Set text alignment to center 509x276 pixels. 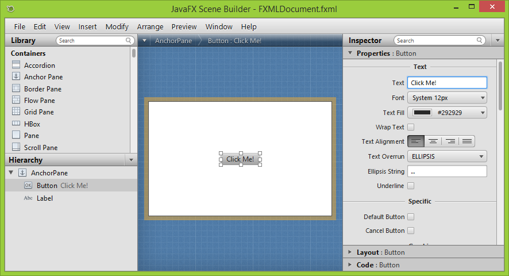click(433, 141)
